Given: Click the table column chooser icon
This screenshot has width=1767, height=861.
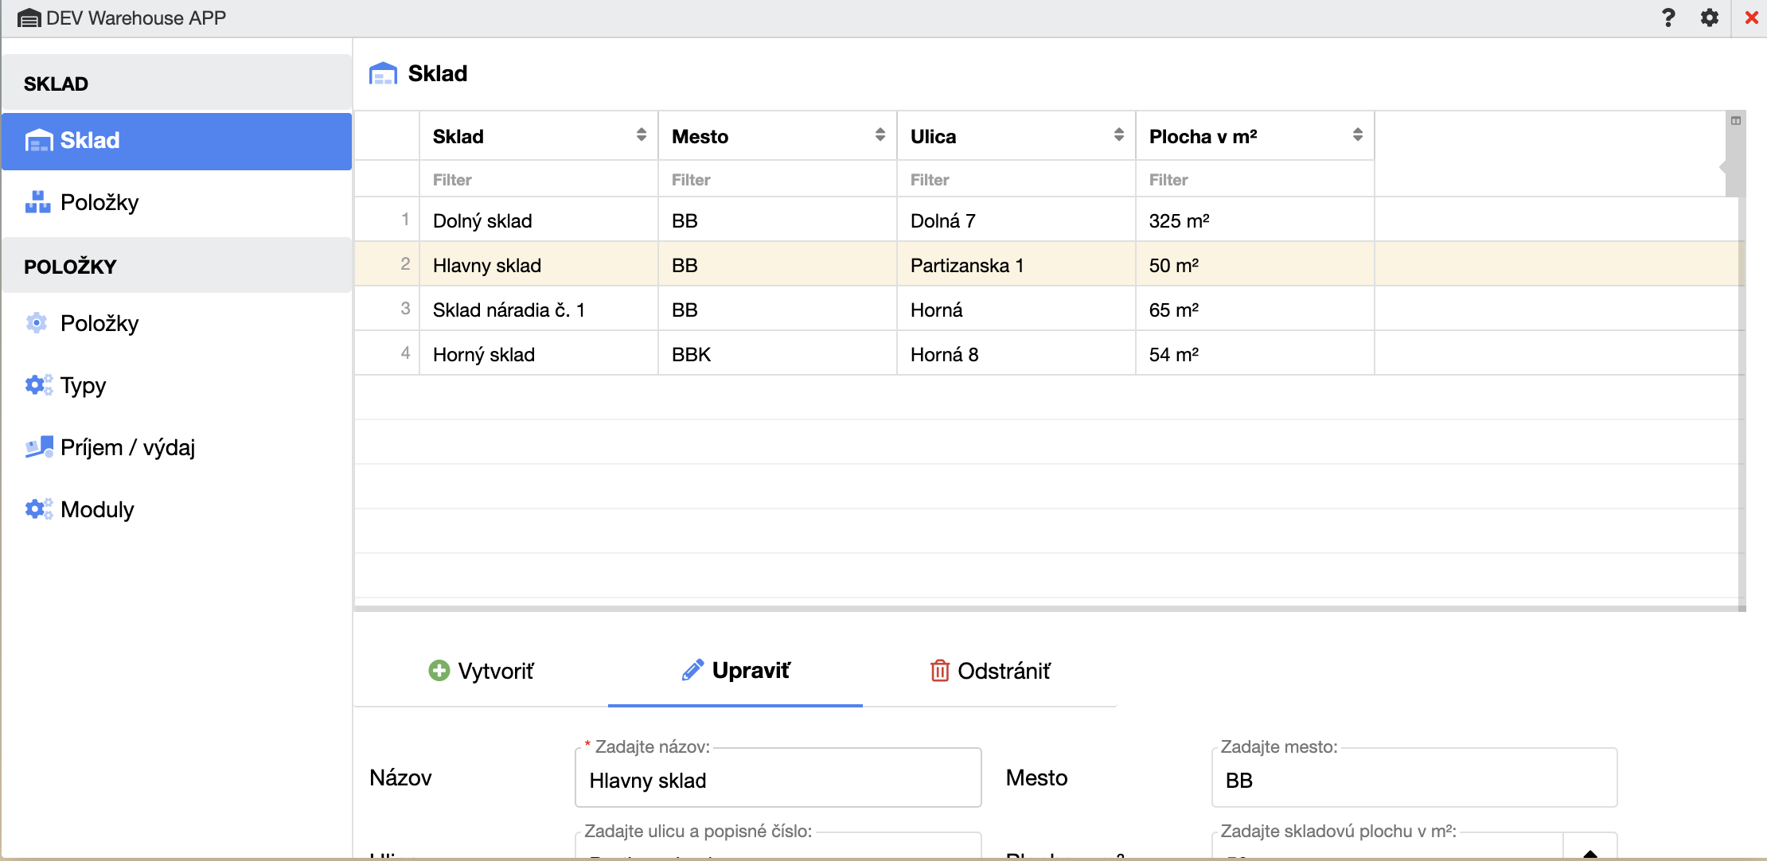Looking at the screenshot, I should [1736, 121].
